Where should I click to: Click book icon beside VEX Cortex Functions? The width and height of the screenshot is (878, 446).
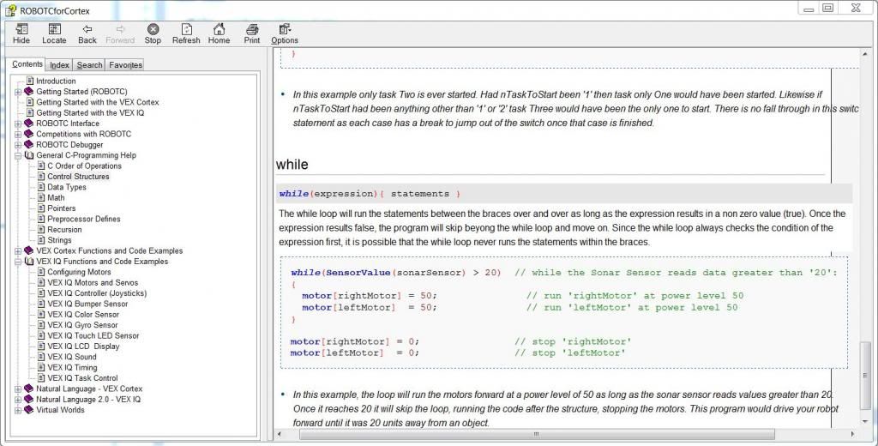point(29,250)
